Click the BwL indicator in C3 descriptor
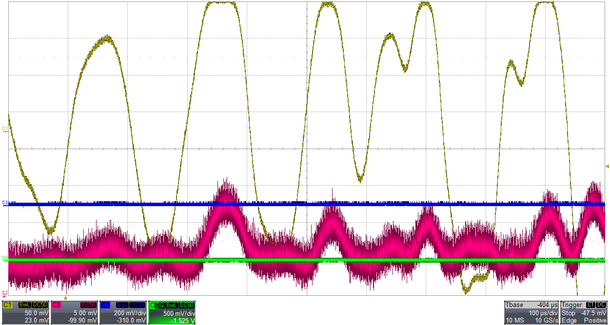 (x=122, y=305)
